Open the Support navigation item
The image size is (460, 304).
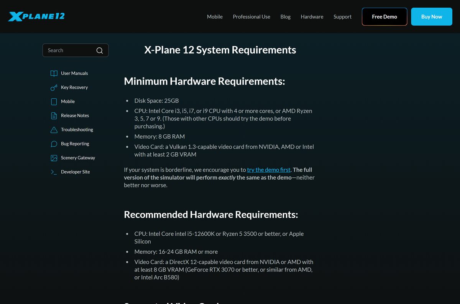pyautogui.click(x=342, y=17)
